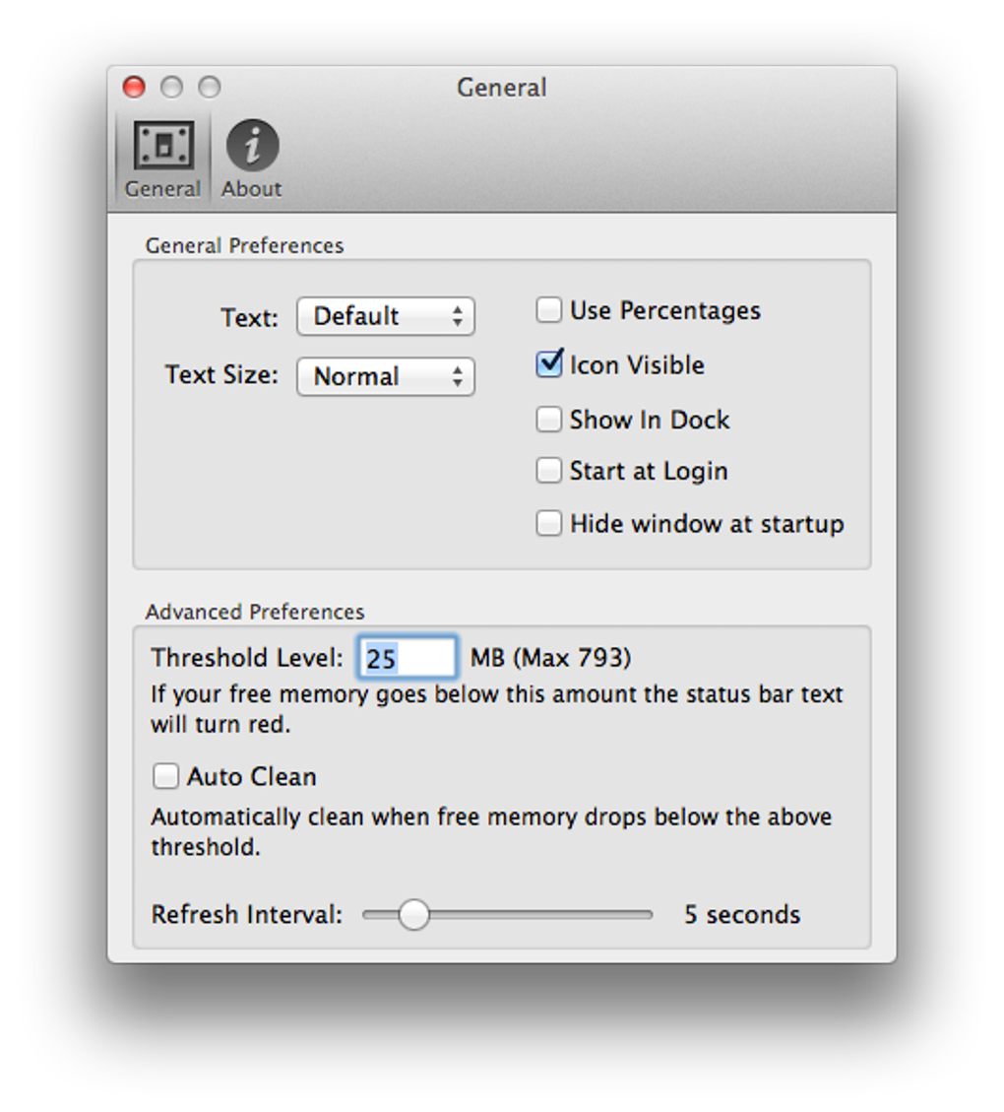Viewport: 1004px width, 1112px height.
Task: Open the General preferences pane icon
Action: (162, 146)
